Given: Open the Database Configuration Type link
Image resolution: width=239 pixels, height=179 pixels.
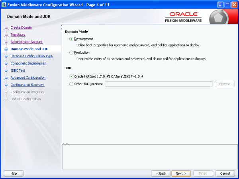Looking at the screenshot, I should (31, 56).
